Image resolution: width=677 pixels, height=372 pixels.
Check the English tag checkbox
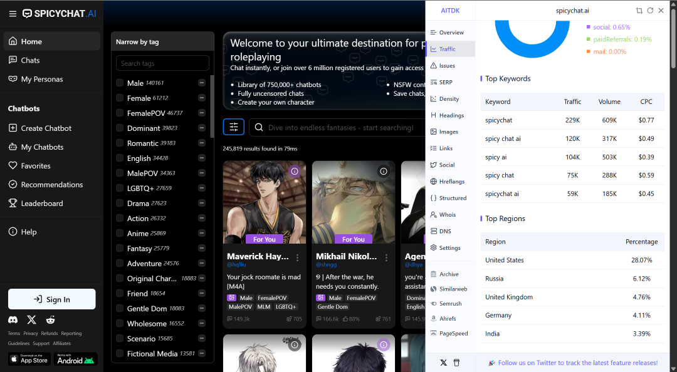(120, 158)
